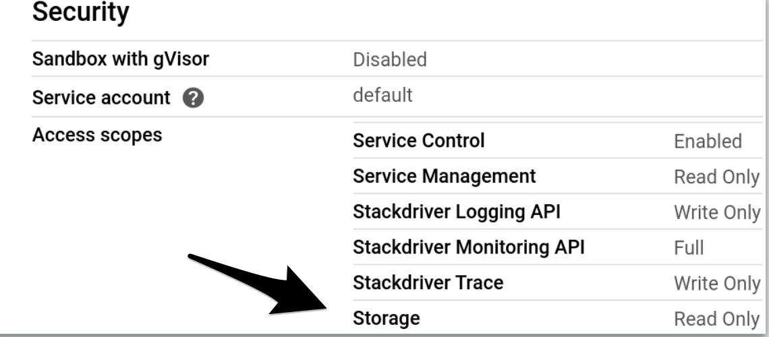Viewport: 769px width, 337px height.
Task: Click Read Only beside Service Management
Action: click(716, 177)
